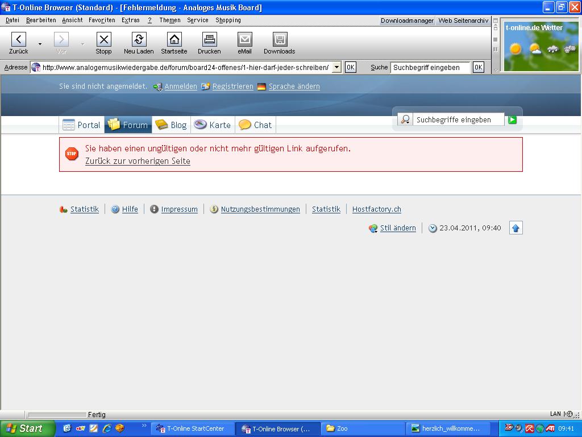Click the Anmelden login link
This screenshot has height=437, width=582.
coord(181,86)
